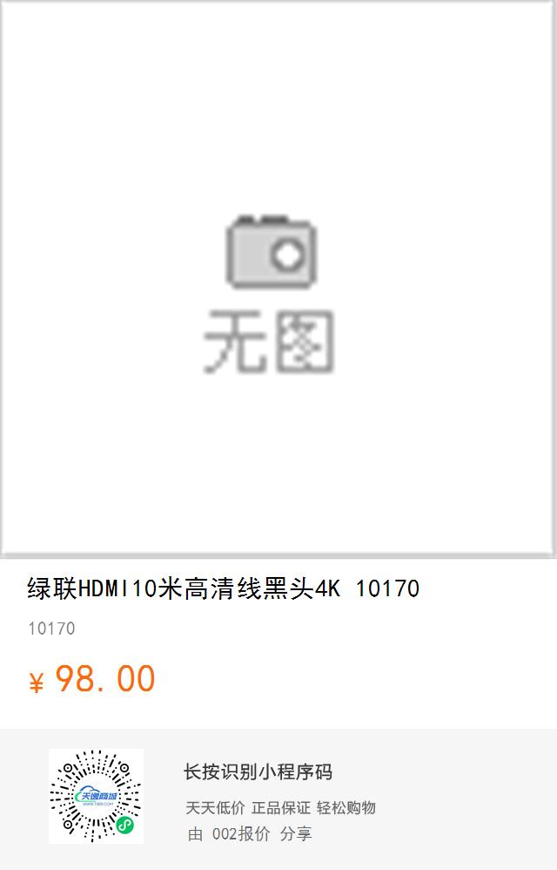Click the orange yen currency symbol
557x870 pixels.
[36, 683]
